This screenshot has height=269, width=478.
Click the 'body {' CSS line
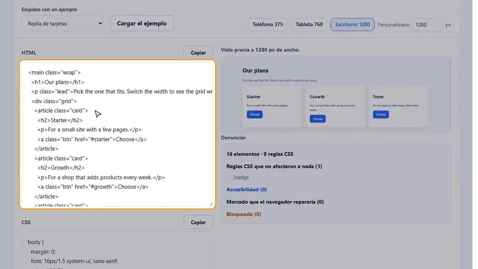[36, 242]
